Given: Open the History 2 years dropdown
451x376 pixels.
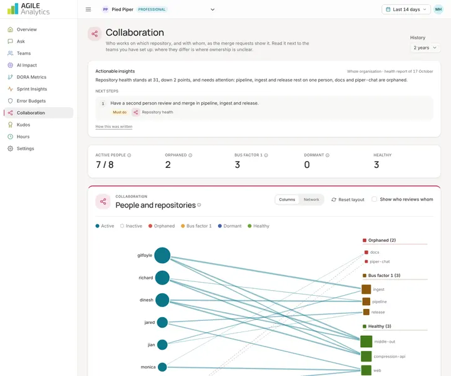Looking at the screenshot, I should click(x=425, y=48).
